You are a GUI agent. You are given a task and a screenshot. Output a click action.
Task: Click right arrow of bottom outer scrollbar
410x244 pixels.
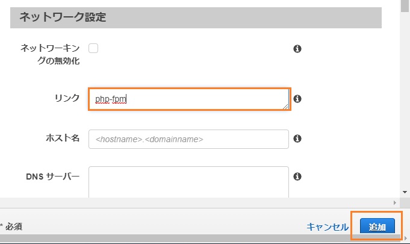[x=406, y=238]
